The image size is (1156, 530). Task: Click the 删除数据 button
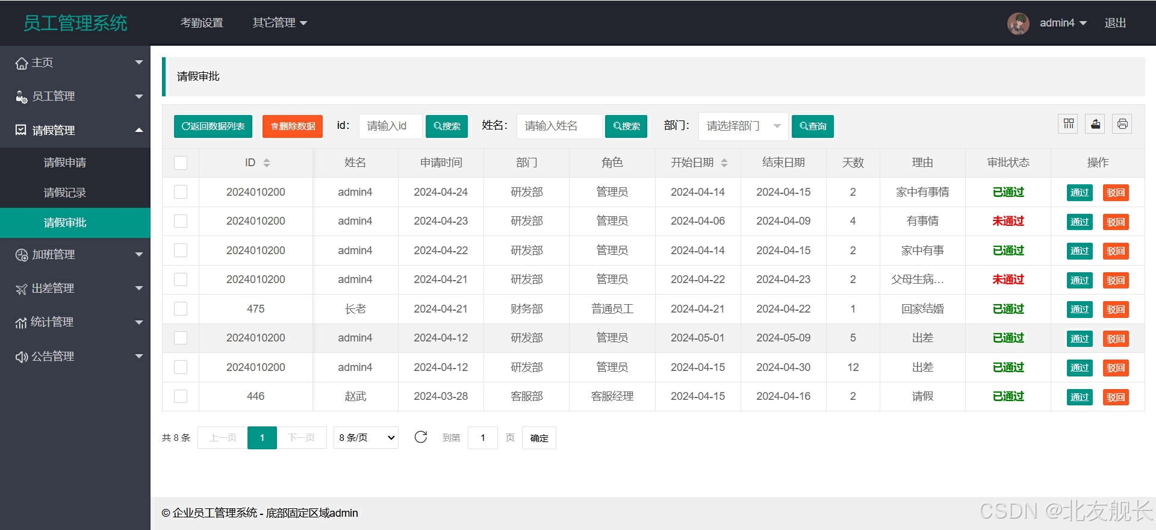pos(293,126)
